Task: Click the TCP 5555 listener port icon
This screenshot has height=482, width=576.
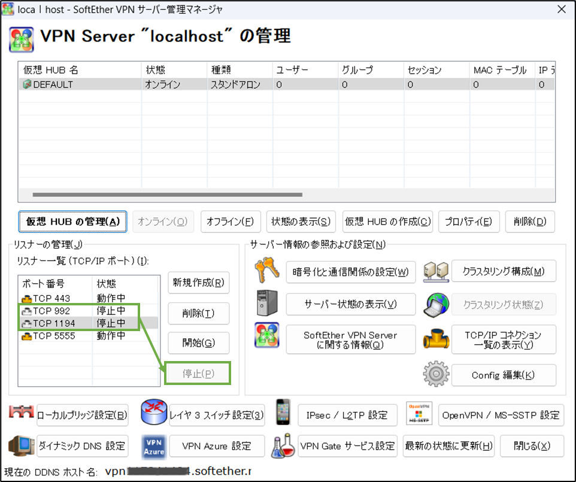Action: coord(27,336)
